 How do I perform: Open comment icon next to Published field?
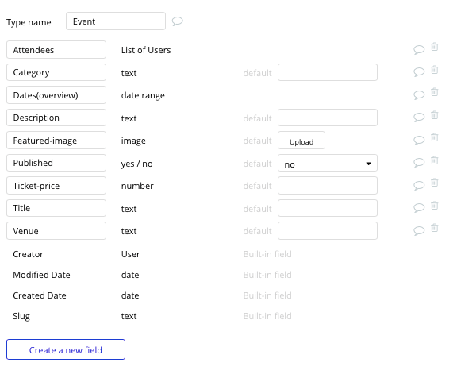[x=419, y=162]
